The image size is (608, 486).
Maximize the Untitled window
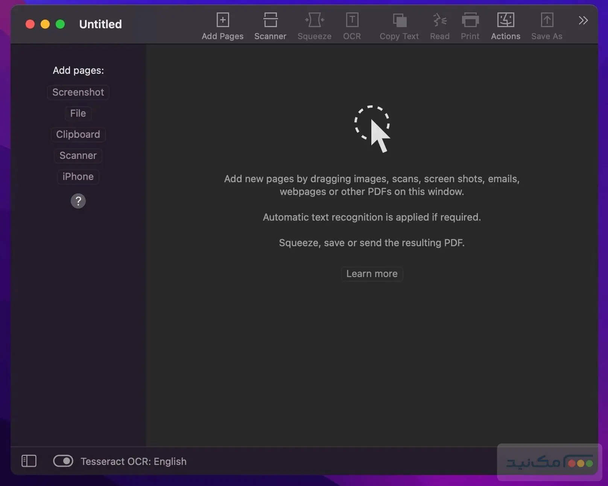coord(60,24)
